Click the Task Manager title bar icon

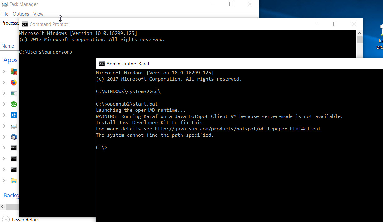pos(5,4)
